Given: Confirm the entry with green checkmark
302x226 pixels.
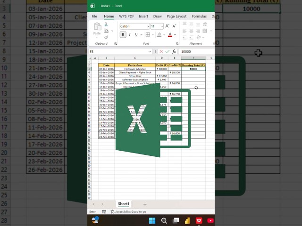Looking at the screenshot, I should click(168, 51).
